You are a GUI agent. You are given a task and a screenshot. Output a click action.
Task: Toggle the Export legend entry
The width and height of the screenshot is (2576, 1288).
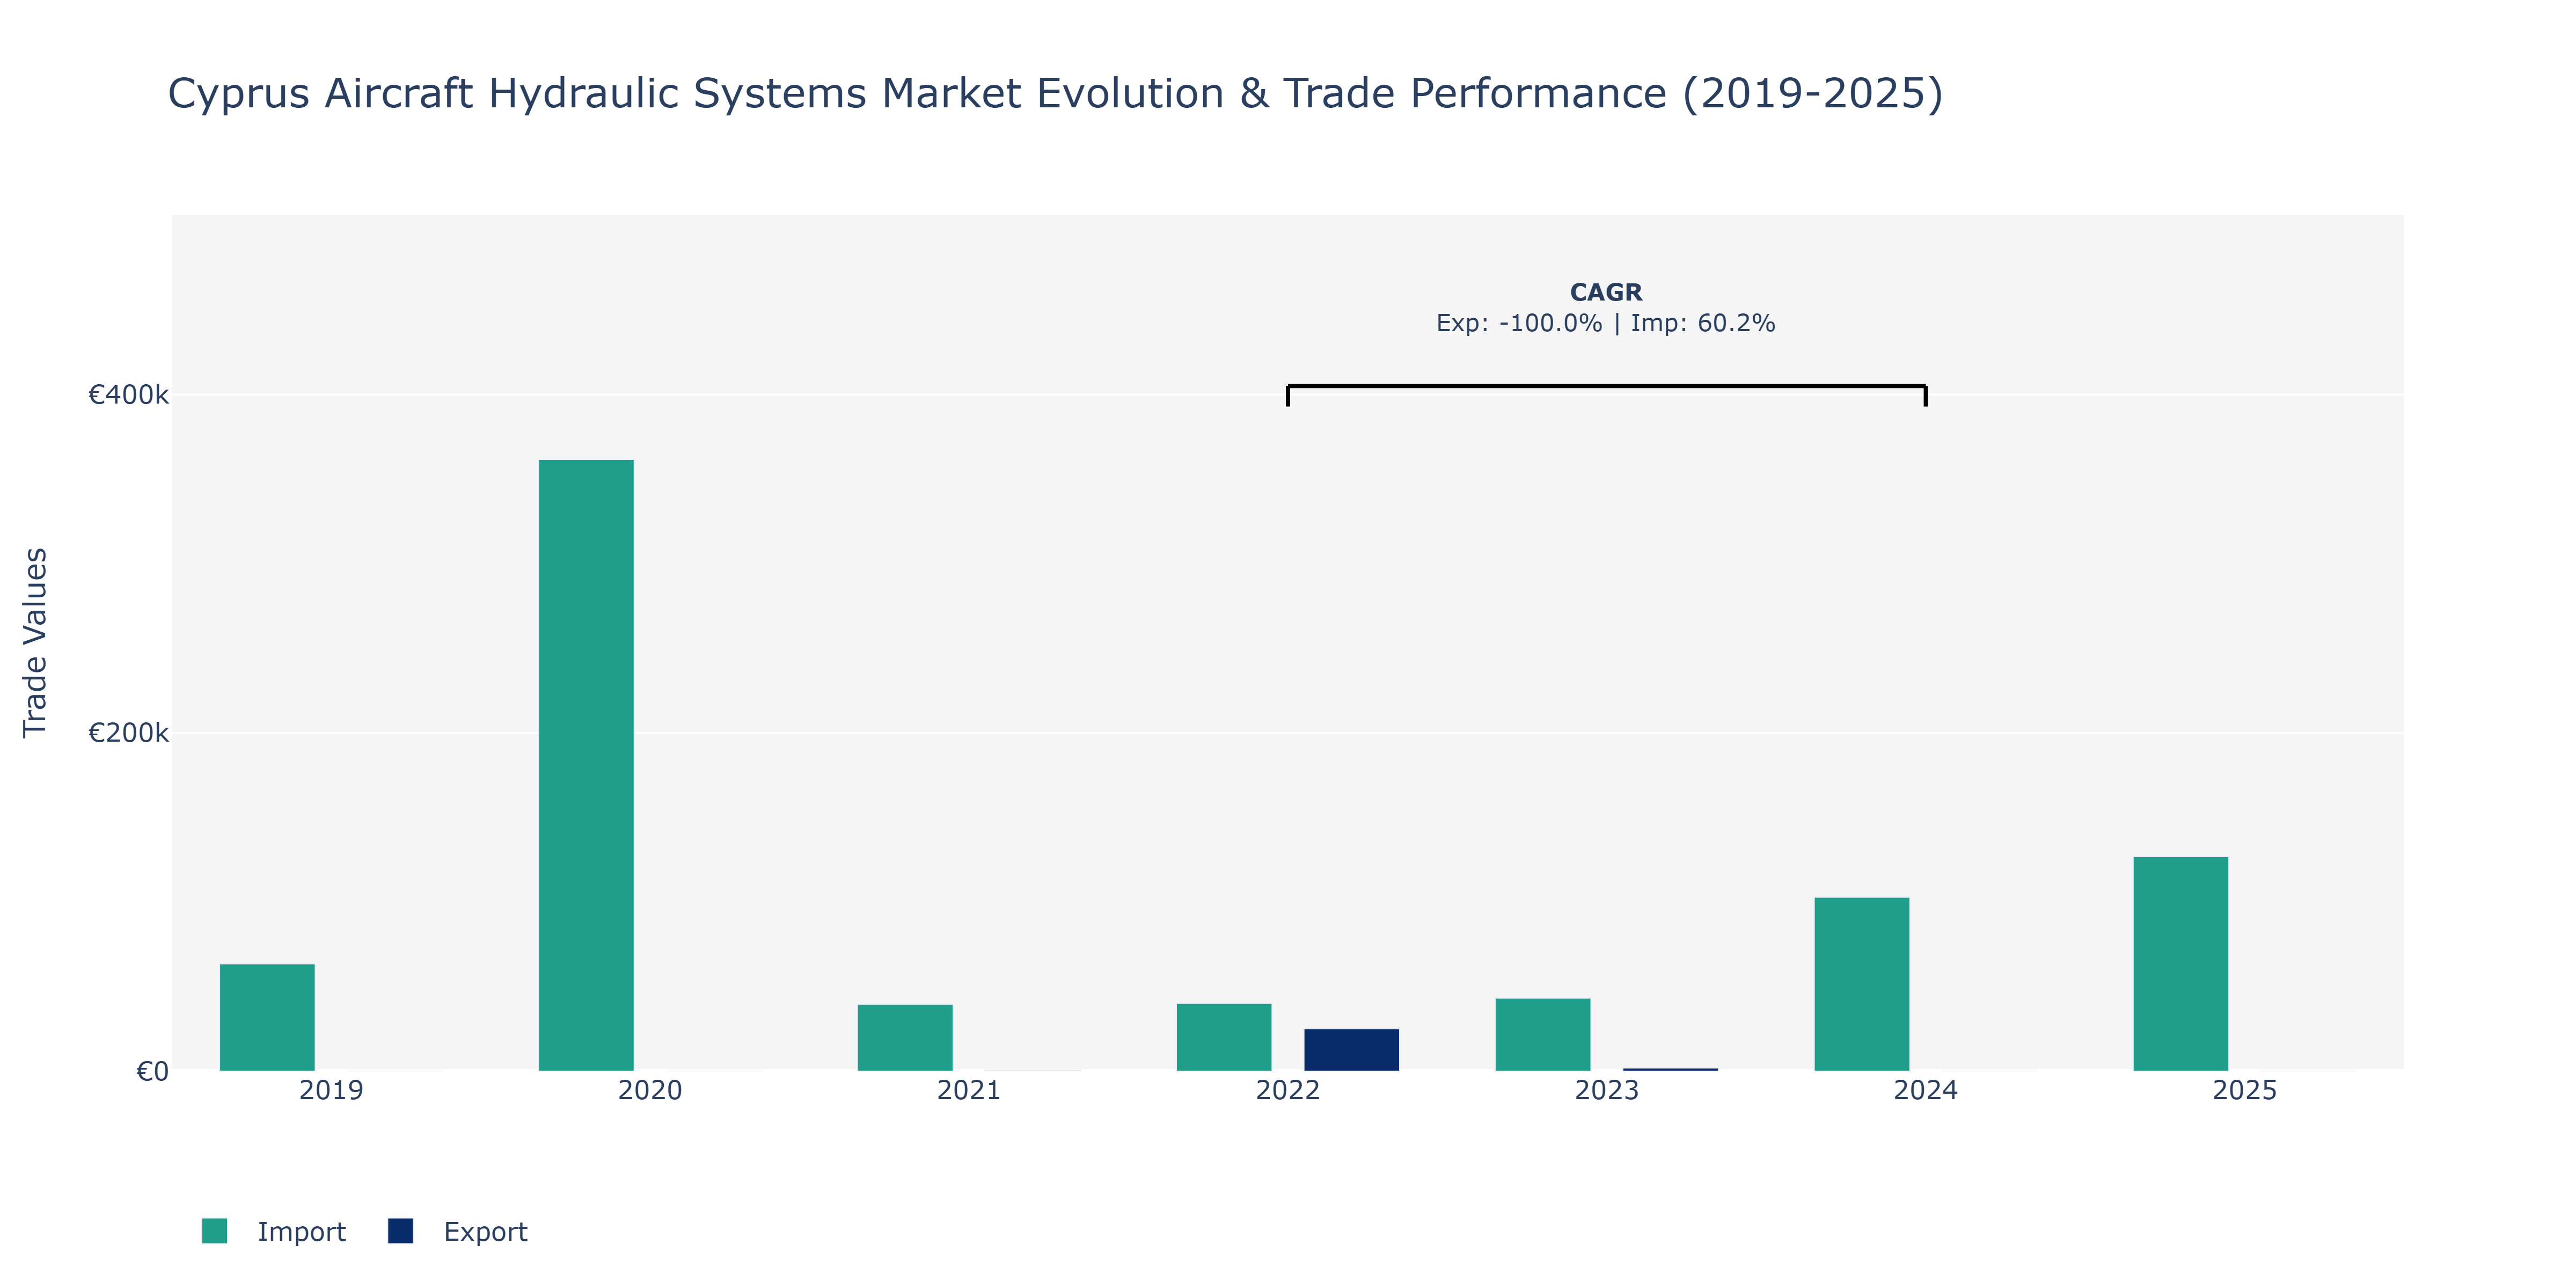458,1231
